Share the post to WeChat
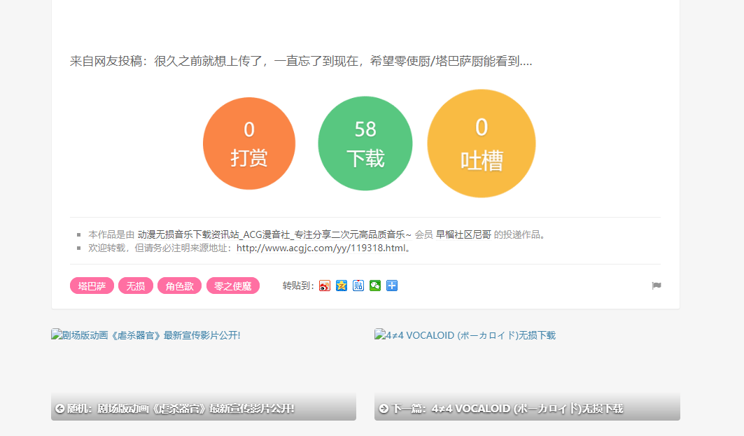This screenshot has height=436, width=744. pos(375,286)
